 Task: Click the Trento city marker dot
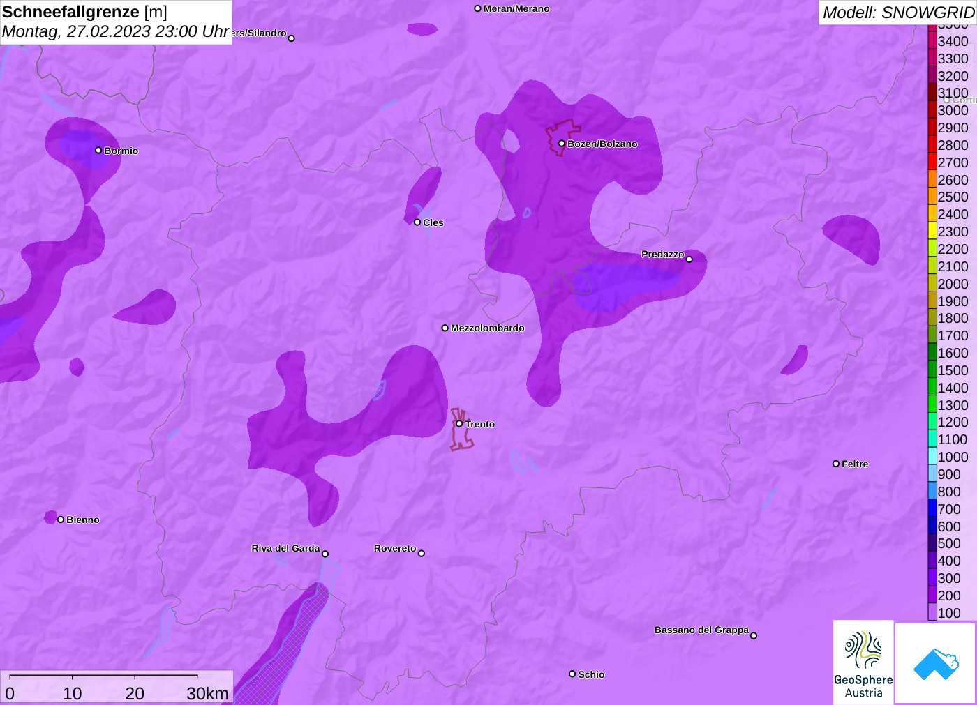459,423
